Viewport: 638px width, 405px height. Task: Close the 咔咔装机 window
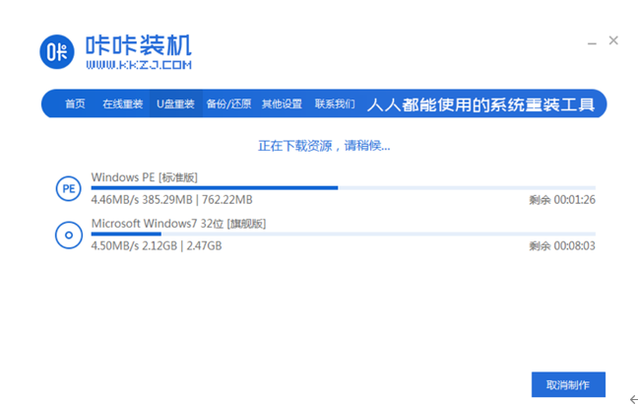(613, 40)
